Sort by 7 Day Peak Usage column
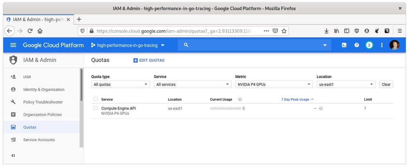Image resolution: width=409 pixels, height=167 pixels. click(x=298, y=99)
